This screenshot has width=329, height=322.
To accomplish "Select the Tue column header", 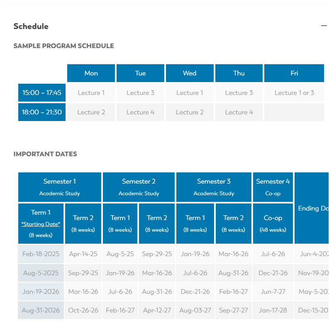I will tap(140, 73).
